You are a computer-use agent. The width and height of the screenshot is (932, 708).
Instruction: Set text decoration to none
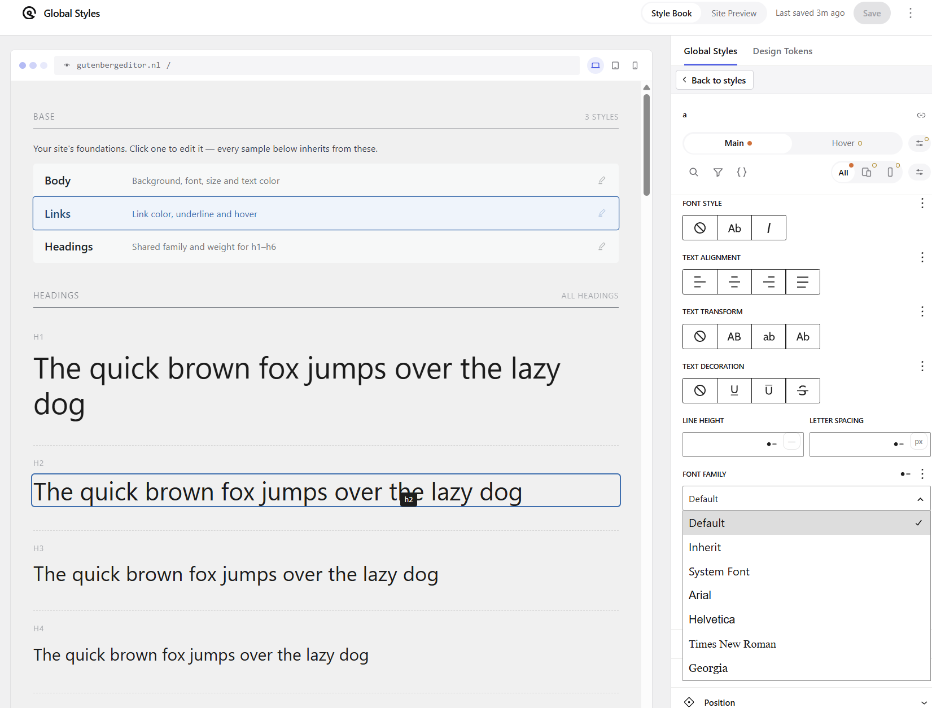click(700, 390)
